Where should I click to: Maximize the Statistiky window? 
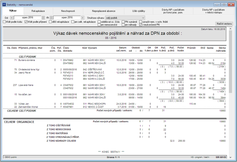point(224,4)
